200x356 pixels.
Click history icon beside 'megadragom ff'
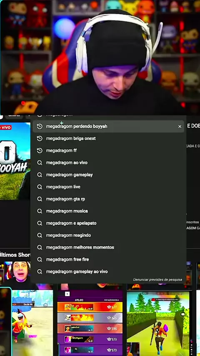(40, 150)
